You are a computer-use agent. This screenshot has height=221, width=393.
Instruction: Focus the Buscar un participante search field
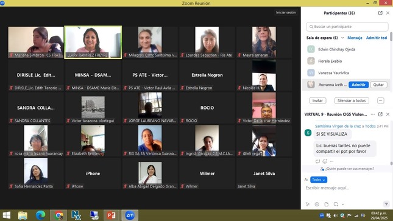click(x=347, y=27)
